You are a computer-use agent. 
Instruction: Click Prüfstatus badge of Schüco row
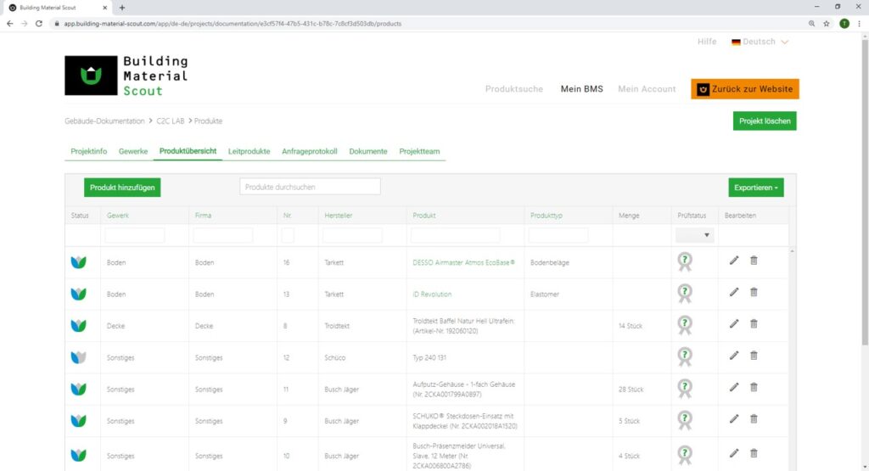pos(685,356)
